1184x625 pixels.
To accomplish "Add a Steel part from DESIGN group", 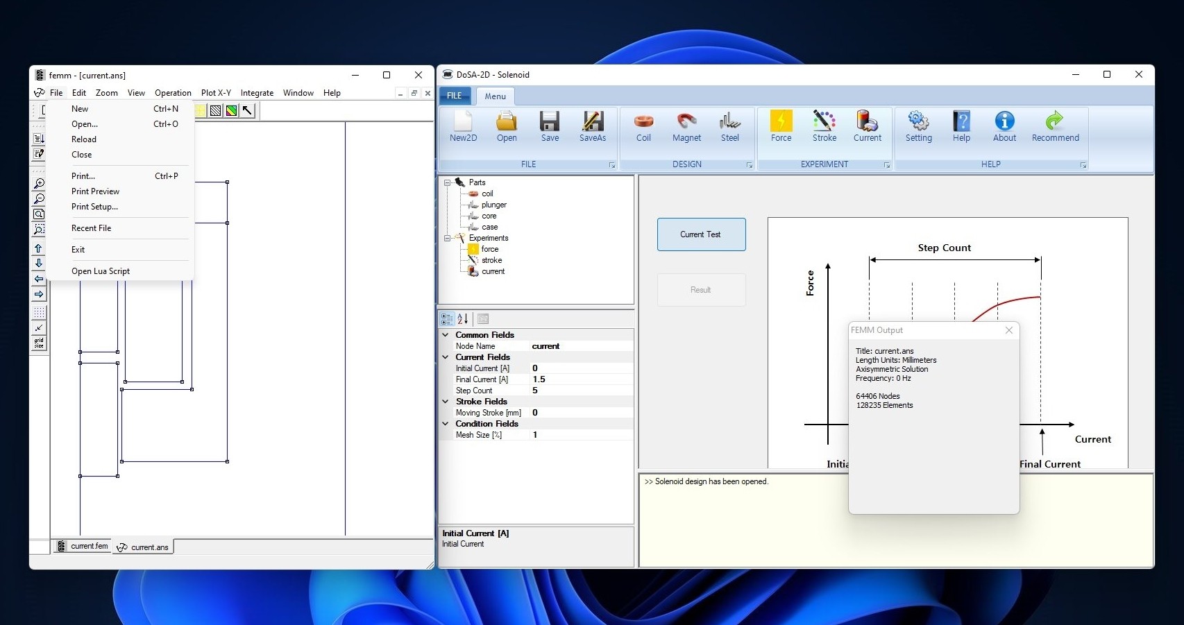I will tap(729, 126).
